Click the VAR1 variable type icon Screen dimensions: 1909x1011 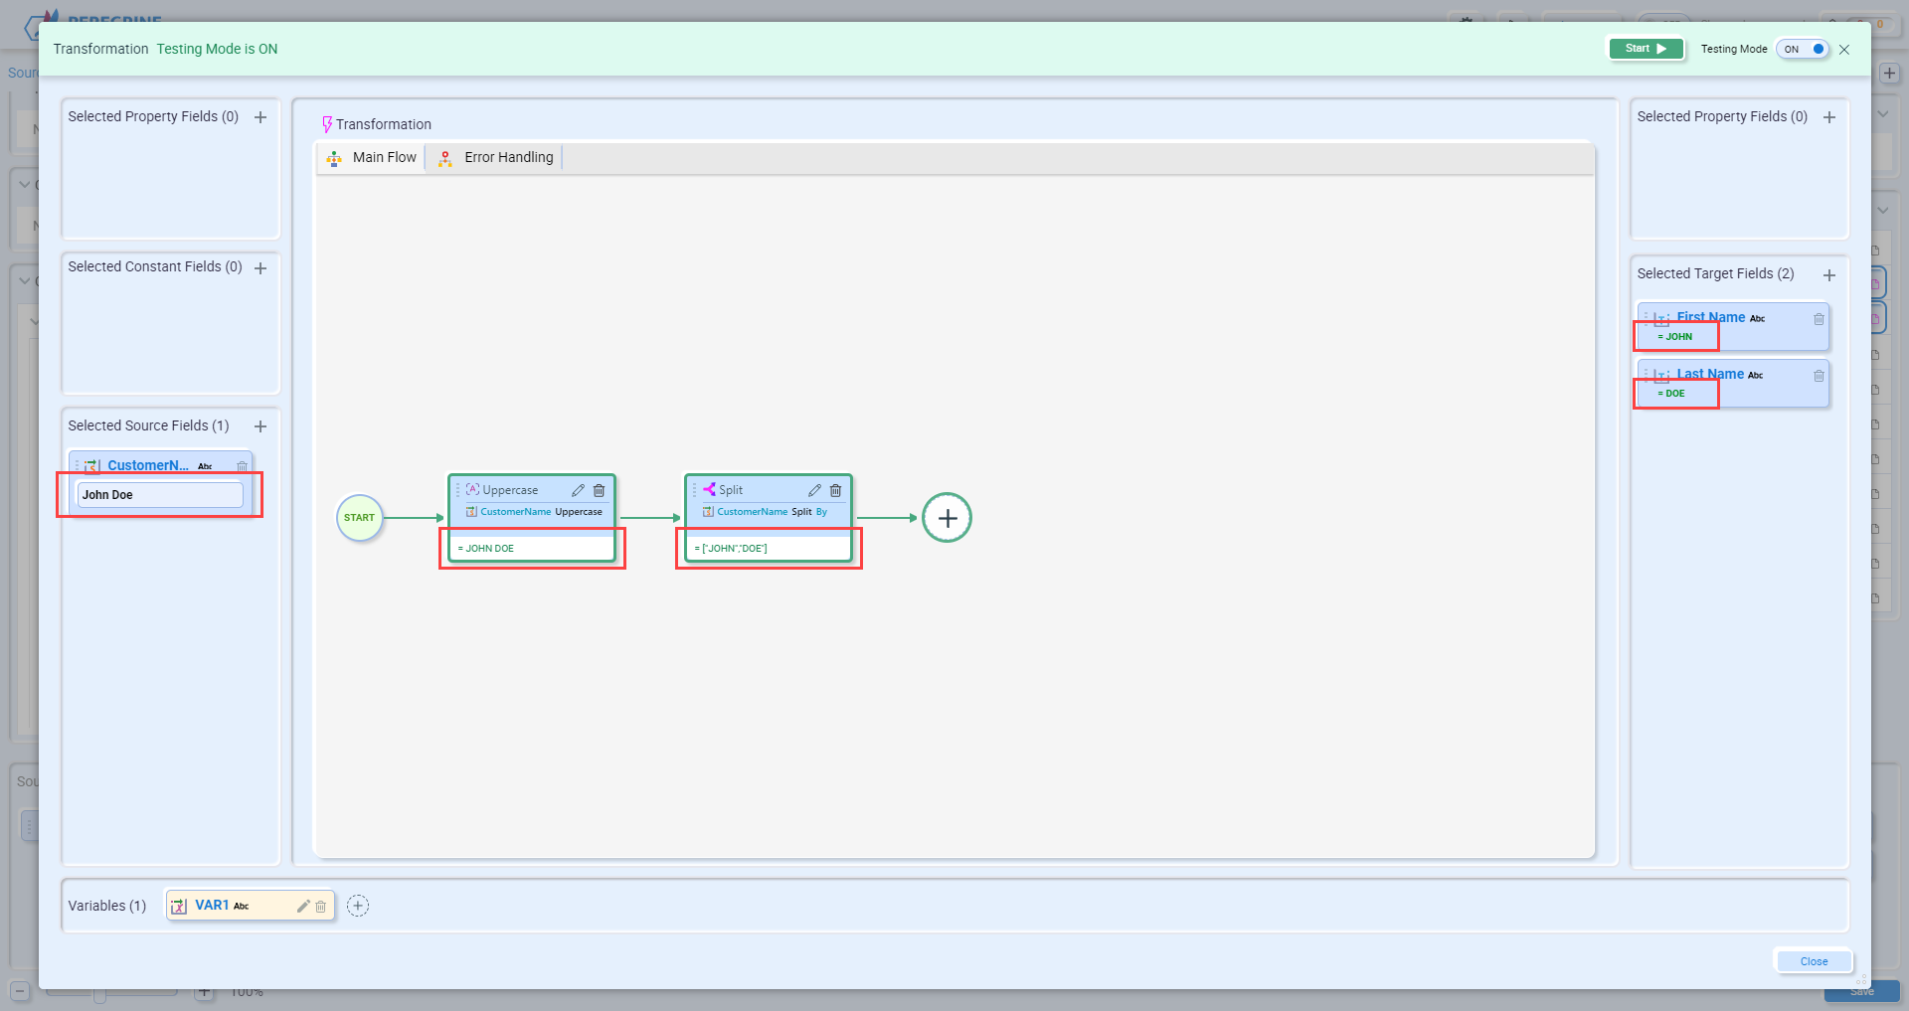point(179,906)
